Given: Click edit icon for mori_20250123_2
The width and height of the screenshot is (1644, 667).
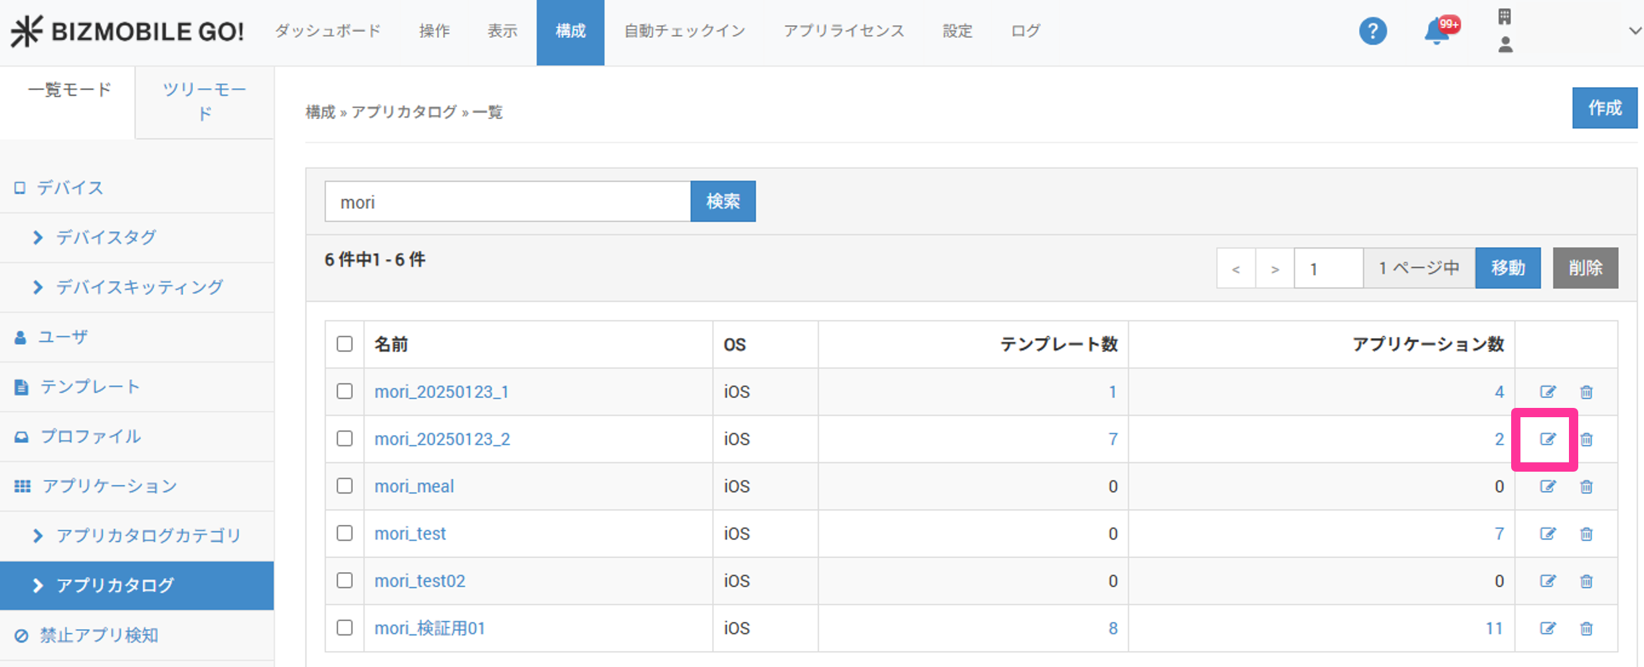Looking at the screenshot, I should pyautogui.click(x=1547, y=439).
